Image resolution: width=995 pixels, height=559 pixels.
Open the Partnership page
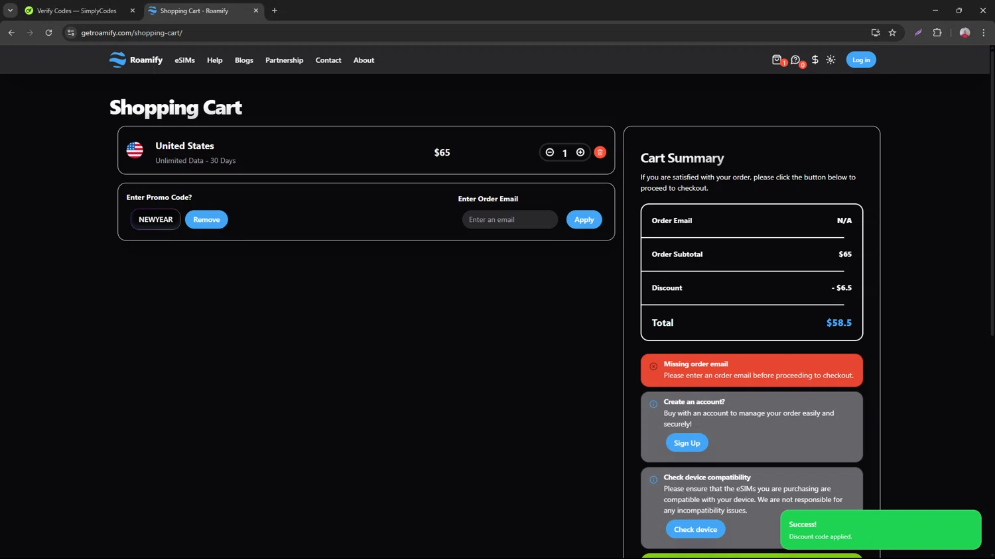pyautogui.click(x=284, y=60)
